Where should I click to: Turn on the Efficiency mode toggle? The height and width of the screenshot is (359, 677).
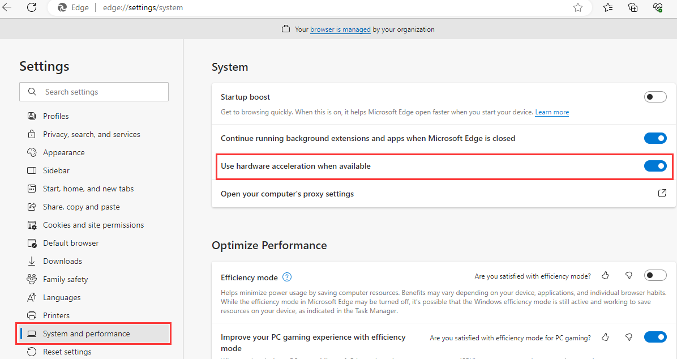point(655,276)
